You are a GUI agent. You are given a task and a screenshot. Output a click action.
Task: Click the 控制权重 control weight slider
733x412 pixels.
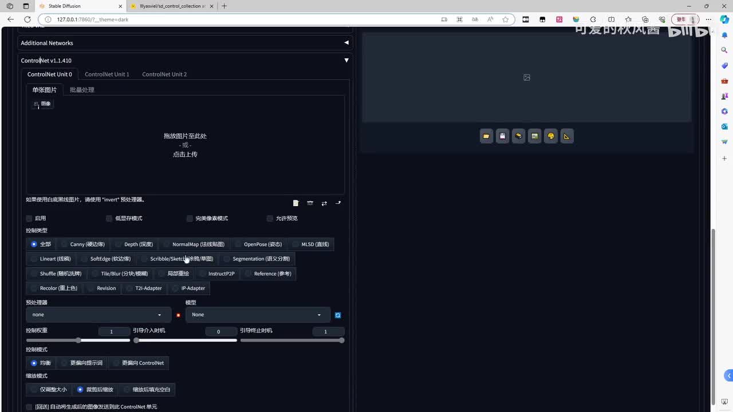(x=78, y=340)
